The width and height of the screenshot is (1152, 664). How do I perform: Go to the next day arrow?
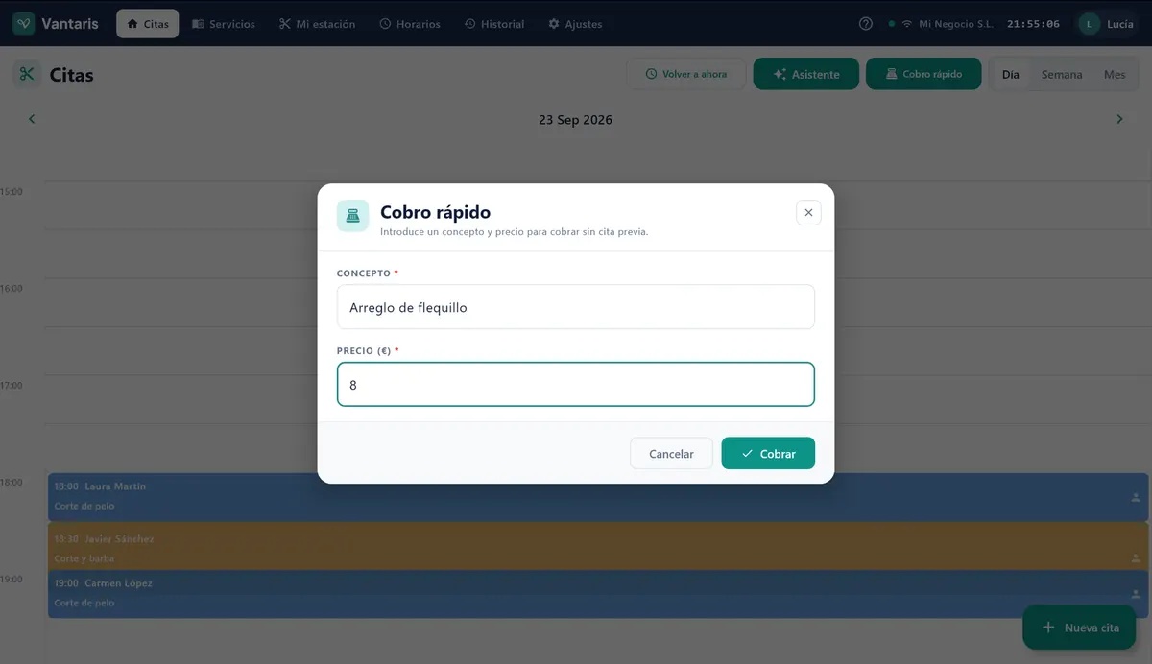tap(1119, 119)
